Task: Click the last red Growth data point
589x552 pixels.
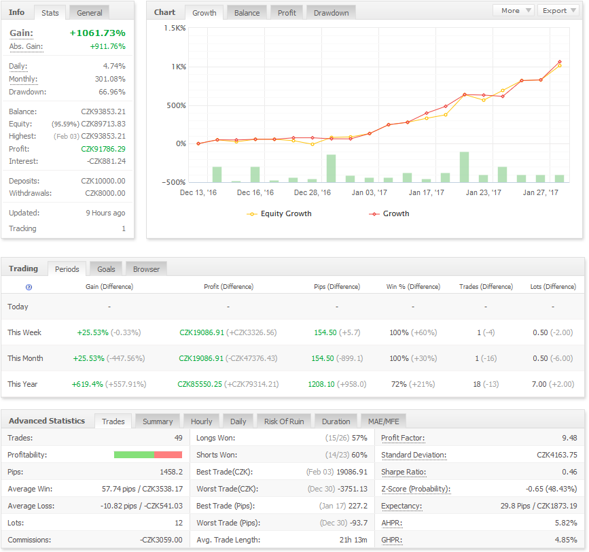Action: 560,62
